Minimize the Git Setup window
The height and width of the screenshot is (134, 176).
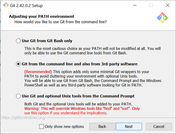[x=135, y=6]
